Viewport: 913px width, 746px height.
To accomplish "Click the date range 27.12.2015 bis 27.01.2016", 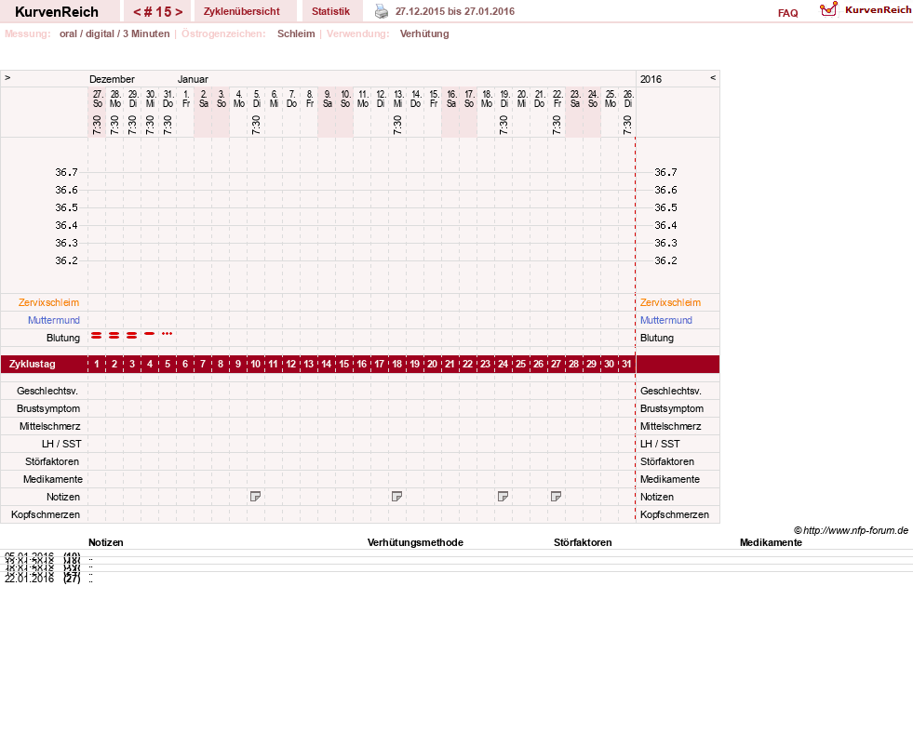I will 455,12.
